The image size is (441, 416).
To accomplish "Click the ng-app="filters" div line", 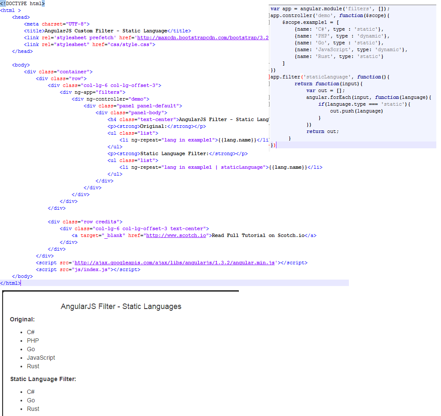I will 93,92.
